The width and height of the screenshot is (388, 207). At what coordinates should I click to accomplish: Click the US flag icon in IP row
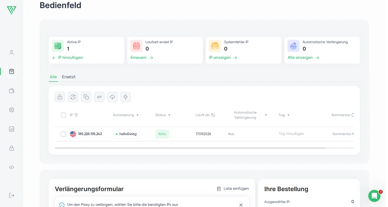73,134
